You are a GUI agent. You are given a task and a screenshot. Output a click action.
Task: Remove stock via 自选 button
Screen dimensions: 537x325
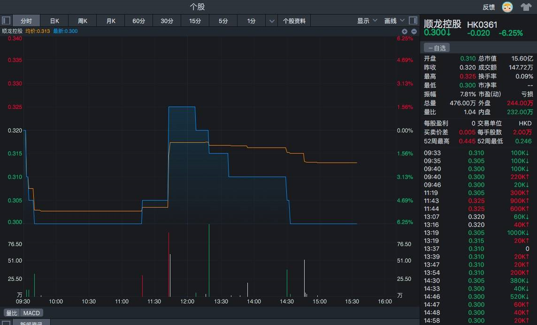point(437,48)
